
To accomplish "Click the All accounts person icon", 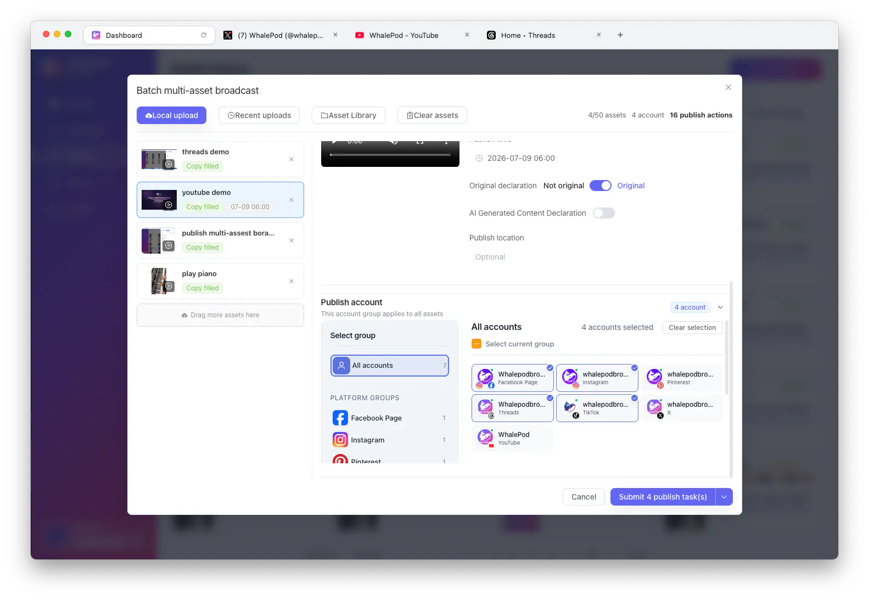I will pyautogui.click(x=341, y=366).
